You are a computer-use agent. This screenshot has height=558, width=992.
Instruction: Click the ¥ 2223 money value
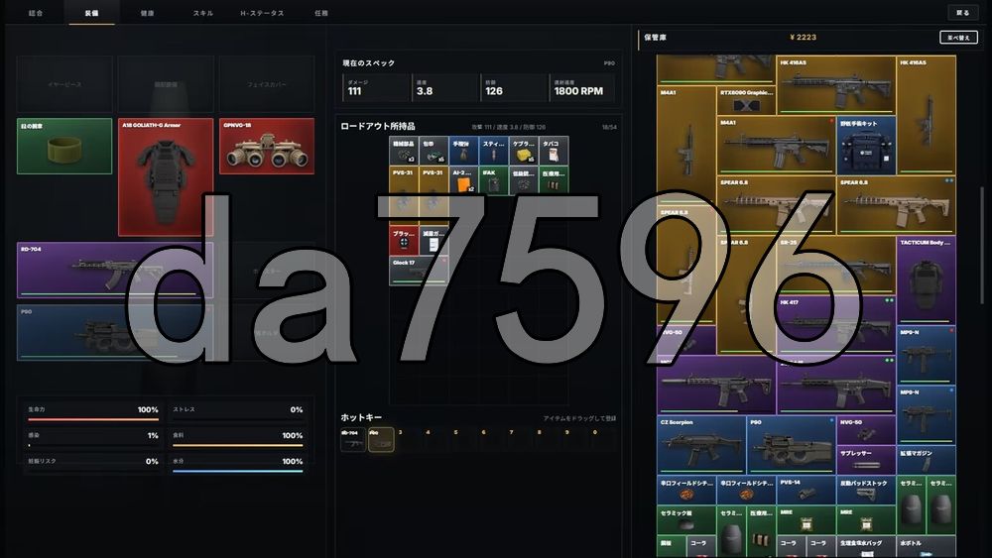[803, 38]
